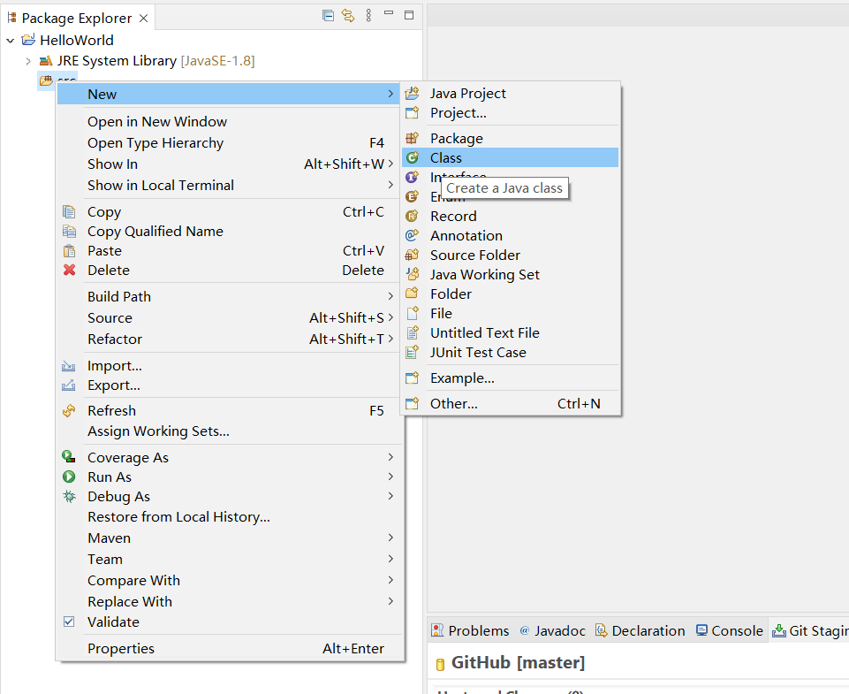The image size is (849, 694).
Task: Open the Replace With submenu
Action: pos(230,601)
